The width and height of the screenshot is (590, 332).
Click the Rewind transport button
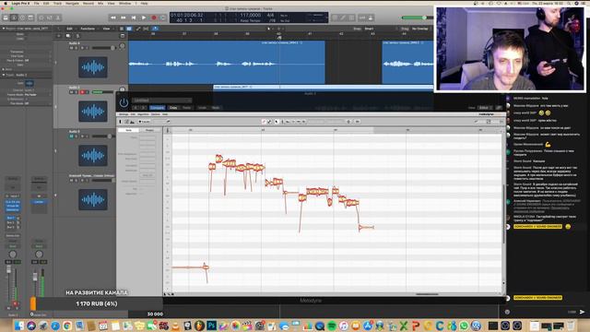click(113, 18)
